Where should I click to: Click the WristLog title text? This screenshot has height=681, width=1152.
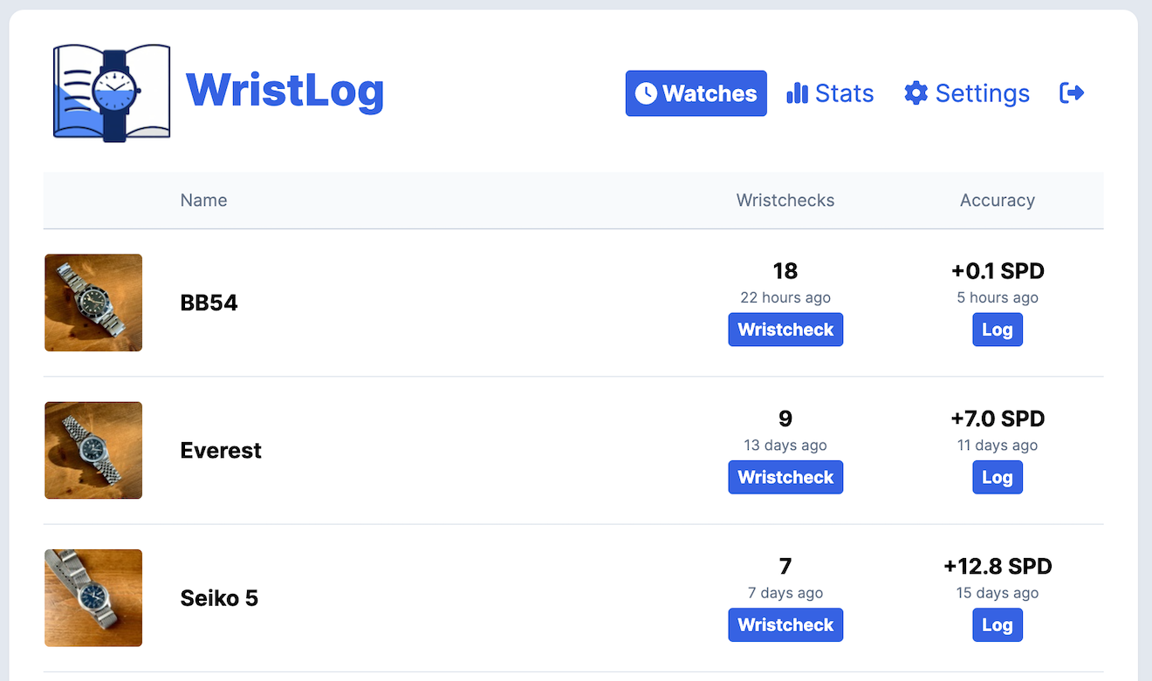285,91
